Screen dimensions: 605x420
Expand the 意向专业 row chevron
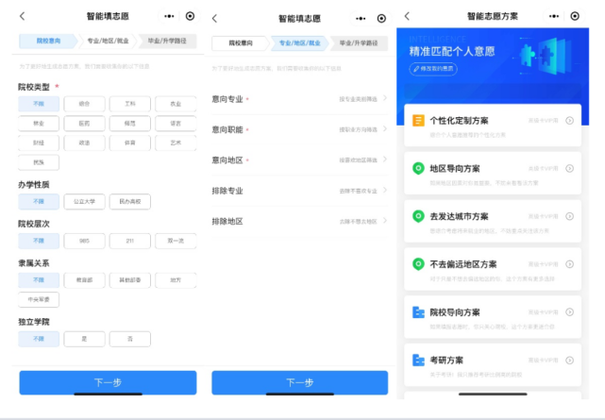coord(385,98)
